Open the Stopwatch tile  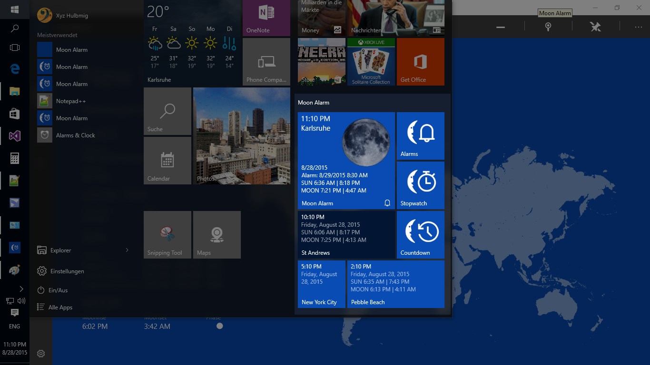(420, 185)
